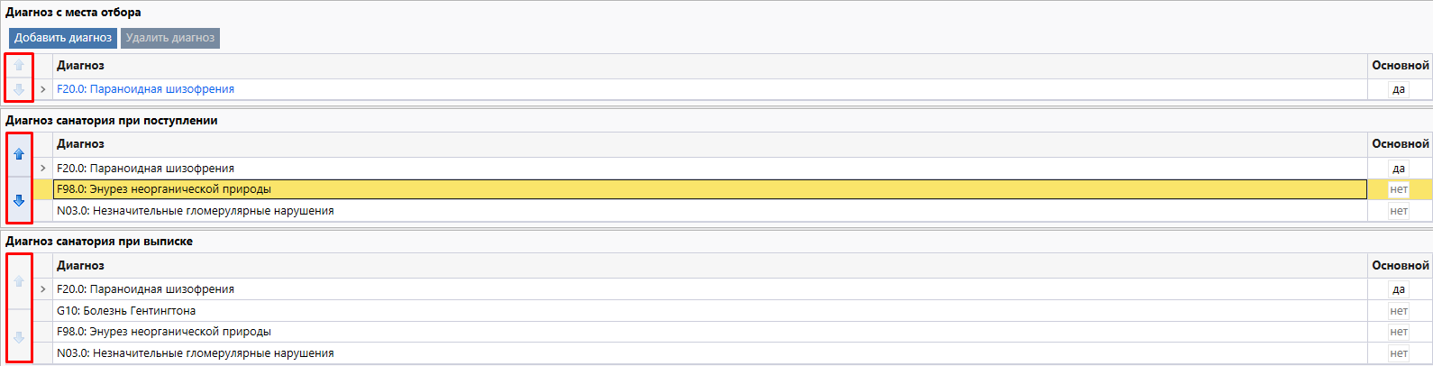This screenshot has width=1433, height=366.
Task: Expand F20.0 row in selection-site diagnosis
Action: (43, 89)
